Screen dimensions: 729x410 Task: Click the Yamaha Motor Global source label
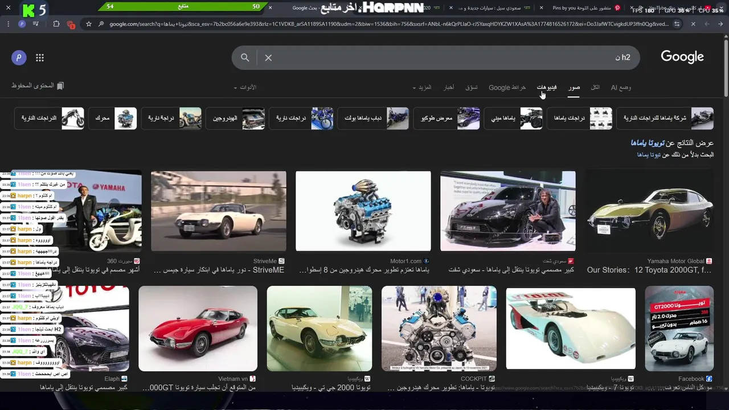675,261
